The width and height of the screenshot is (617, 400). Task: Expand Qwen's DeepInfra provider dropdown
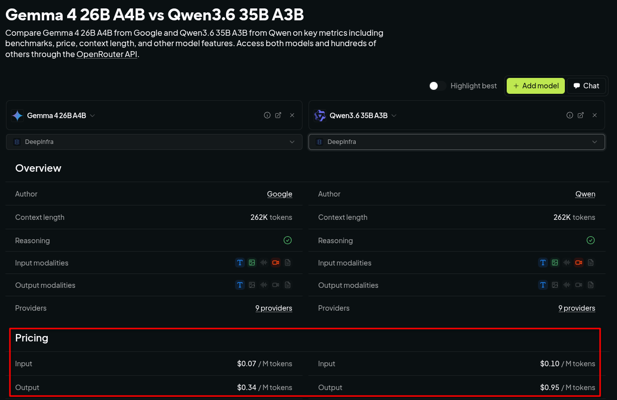coord(457,142)
